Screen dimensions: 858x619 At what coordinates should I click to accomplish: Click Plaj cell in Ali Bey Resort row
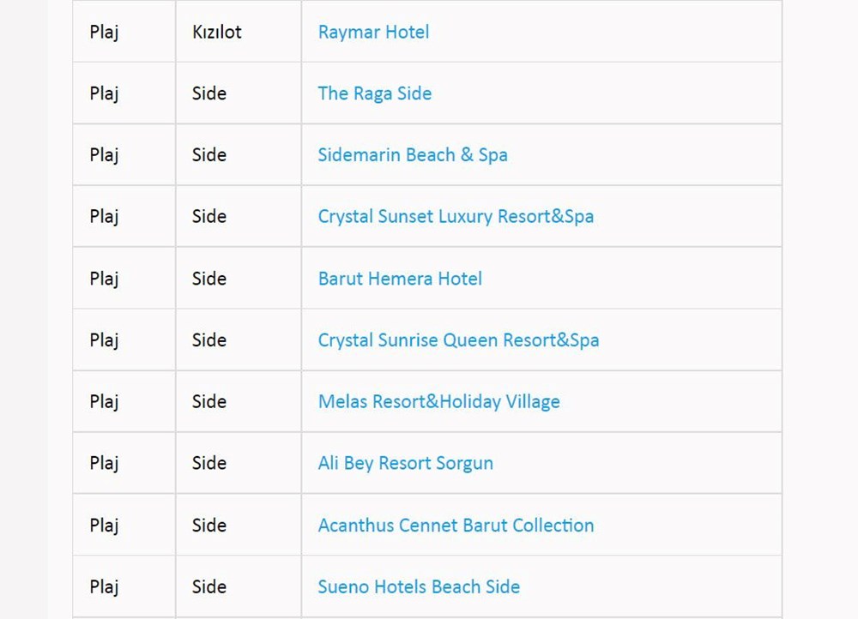tap(104, 464)
